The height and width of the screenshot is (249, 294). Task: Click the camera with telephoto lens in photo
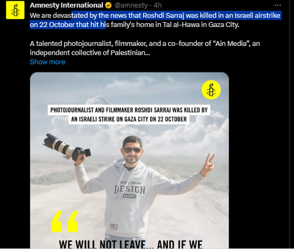coord(67,147)
